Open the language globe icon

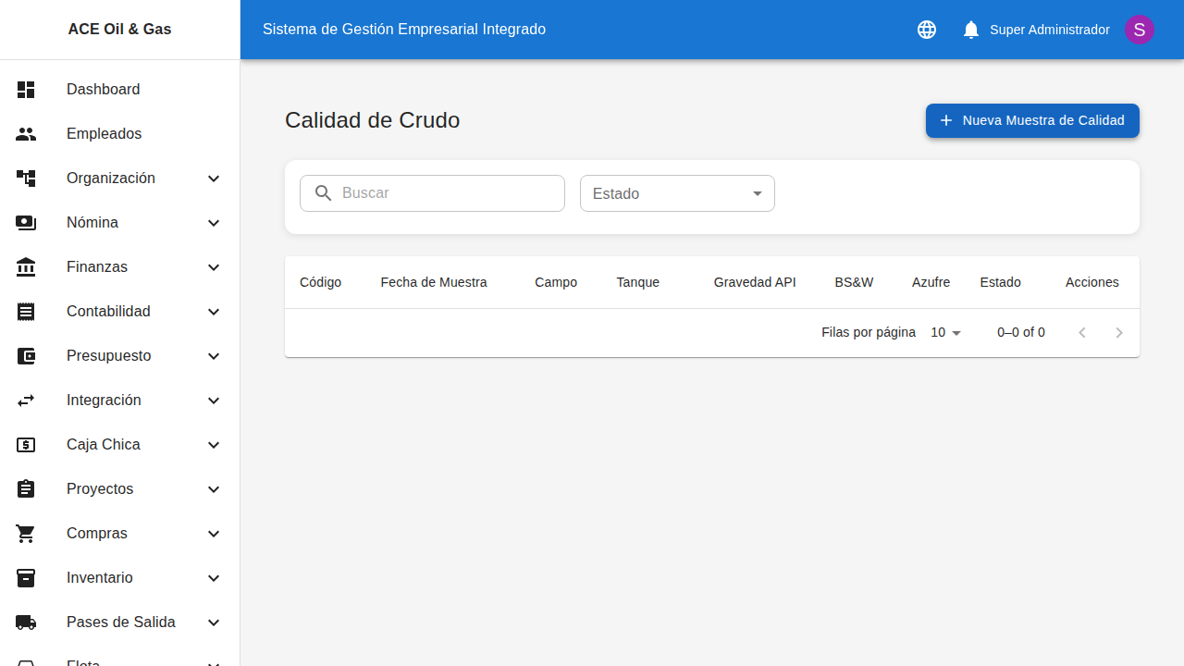[x=926, y=30]
